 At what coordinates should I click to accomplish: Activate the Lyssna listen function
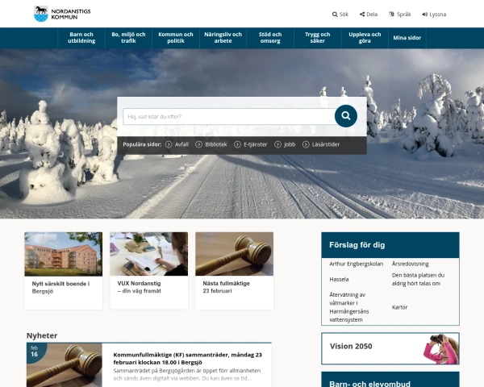point(434,15)
